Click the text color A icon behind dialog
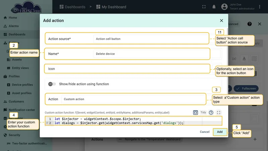This screenshot has height=151, width=268. [x=244, y=58]
